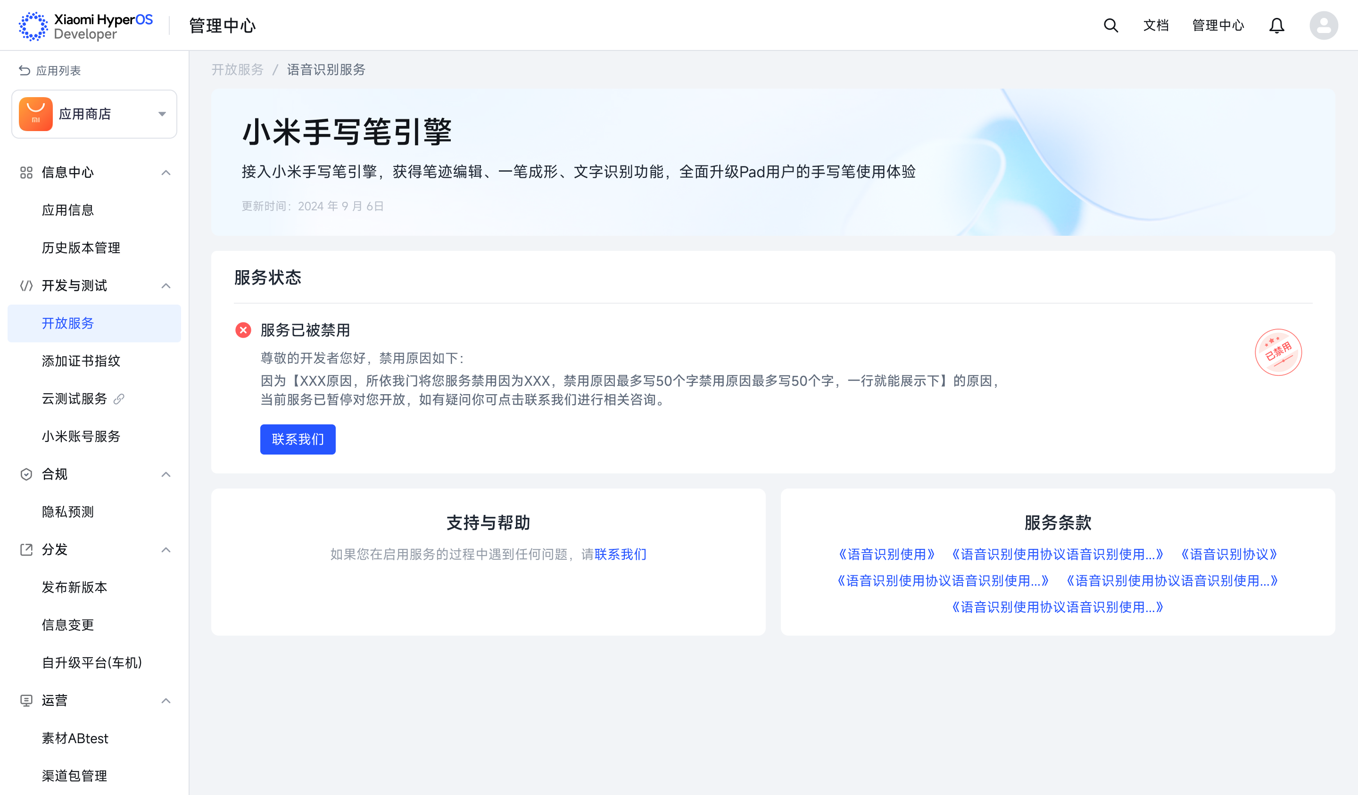Select 应用信息 in the sidebar
This screenshot has height=795, width=1358.
(94, 210)
